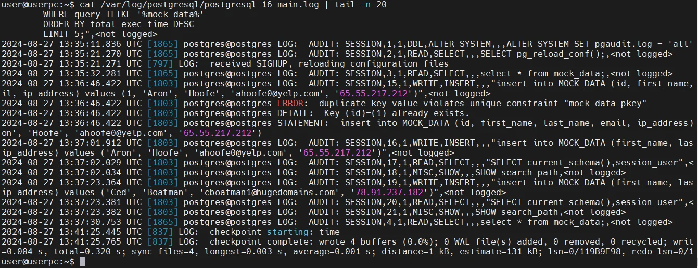This screenshot has width=698, height=268.
Task: Click the terminal cursor at the last prompt
Action: click(82, 262)
